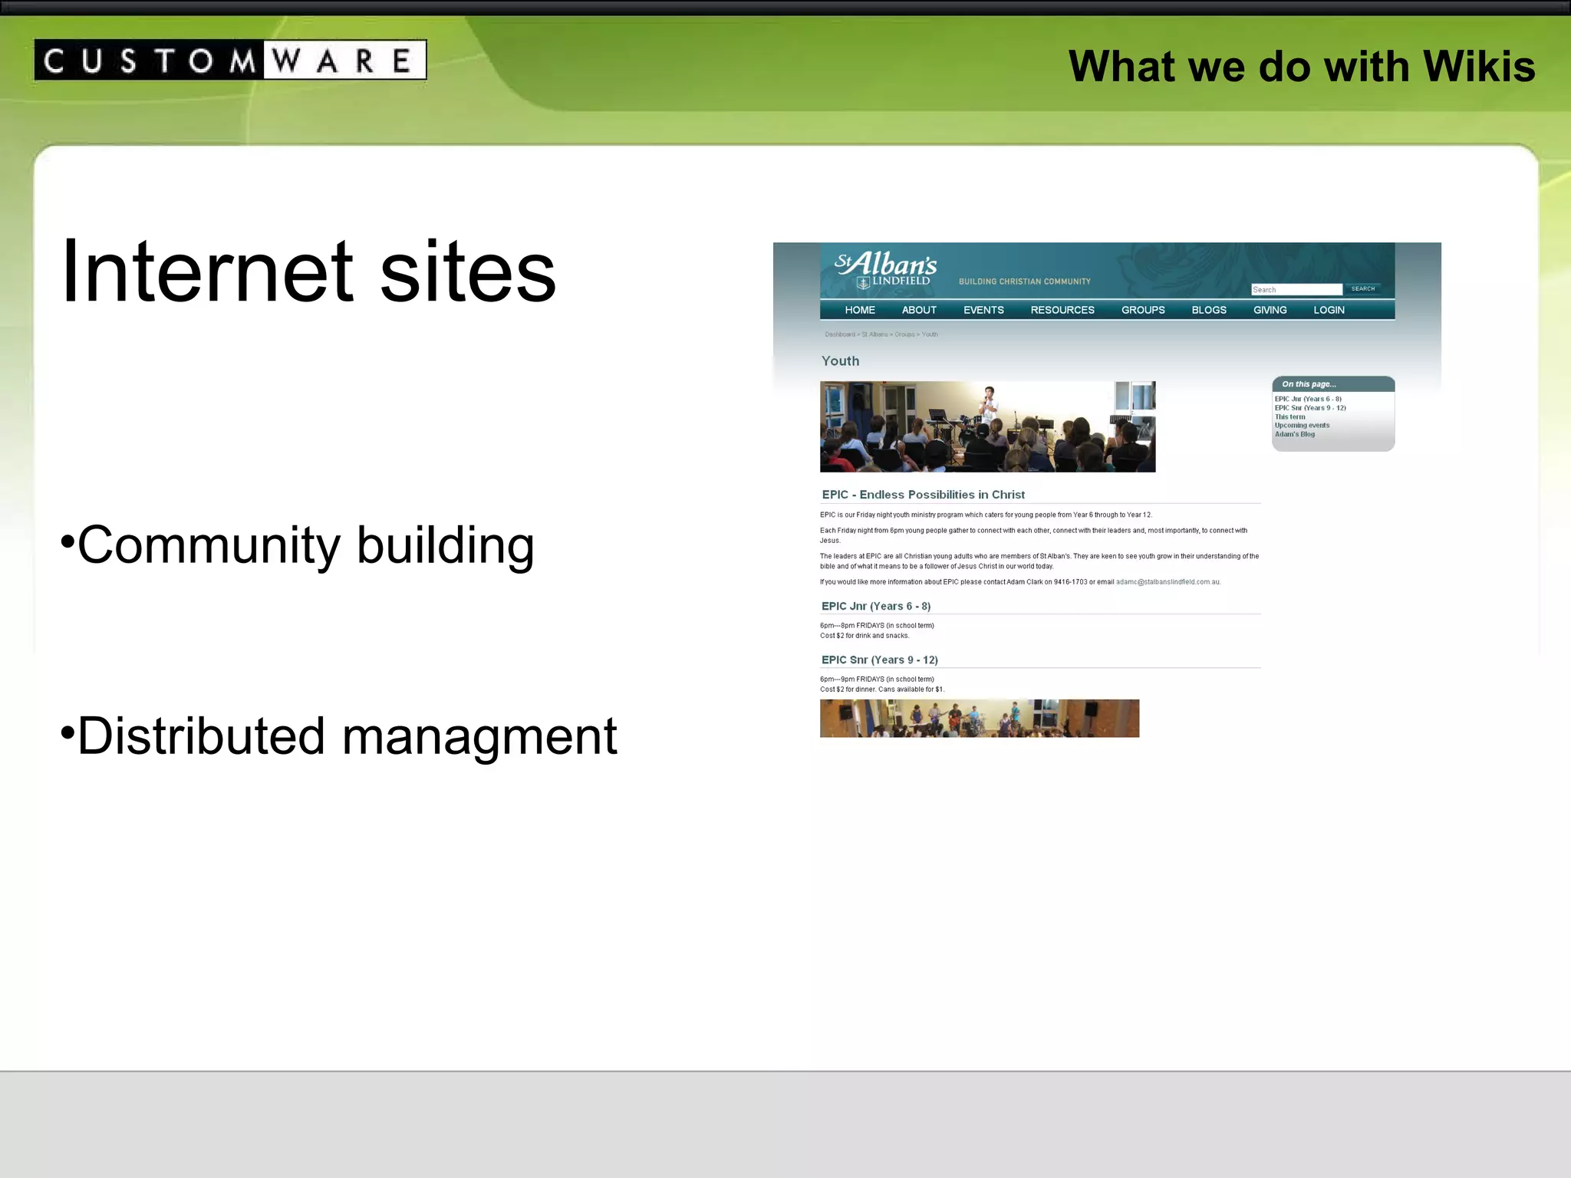Click the Youth breadcrumb link
The height and width of the screenshot is (1178, 1571).
(x=930, y=334)
